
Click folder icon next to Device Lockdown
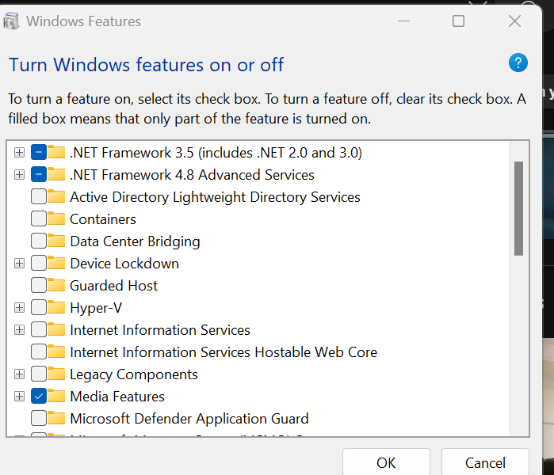tap(56, 264)
